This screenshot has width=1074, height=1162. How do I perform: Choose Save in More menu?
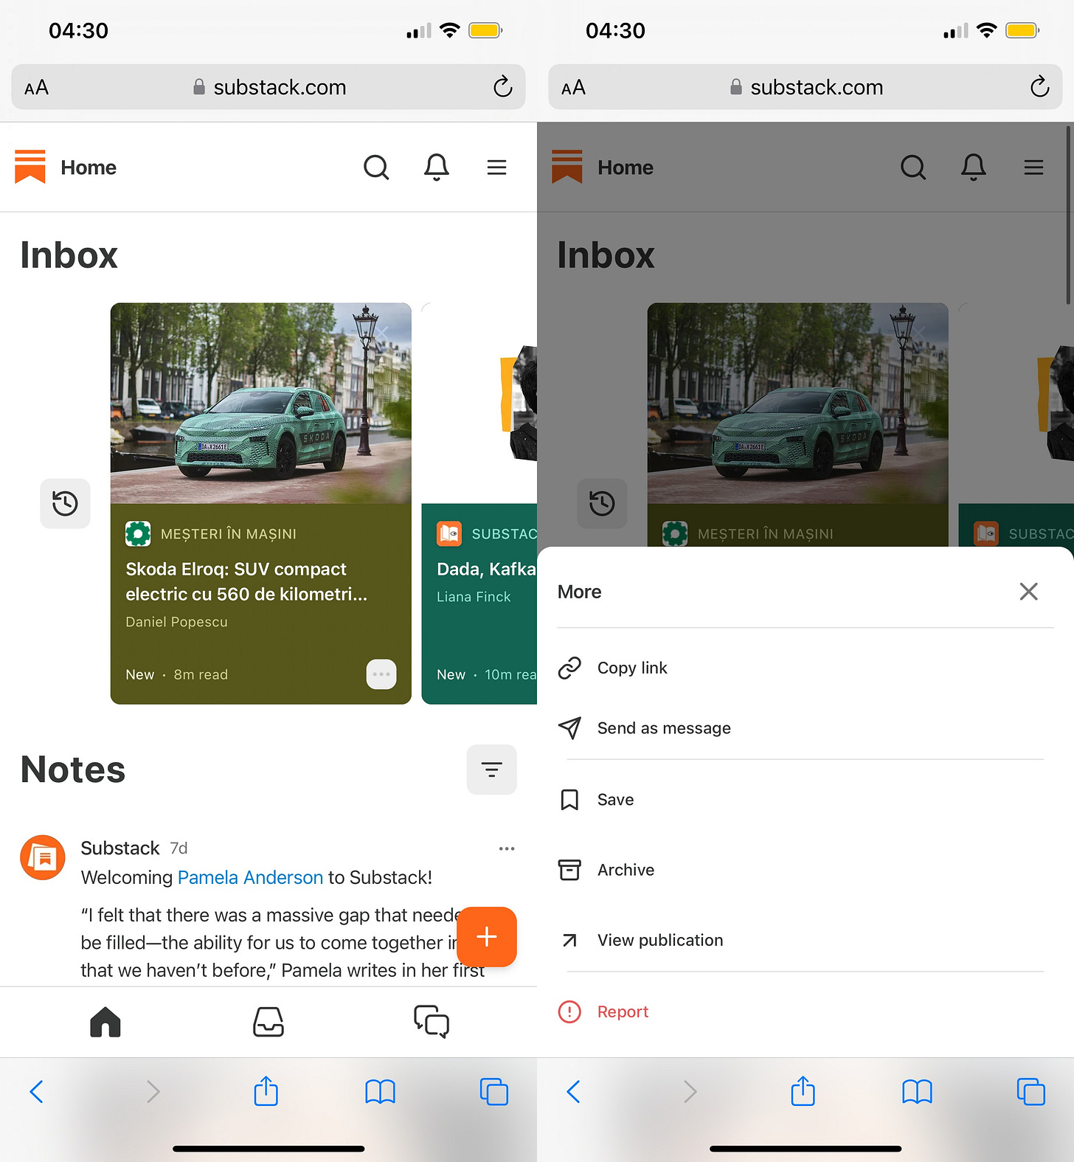(x=805, y=800)
